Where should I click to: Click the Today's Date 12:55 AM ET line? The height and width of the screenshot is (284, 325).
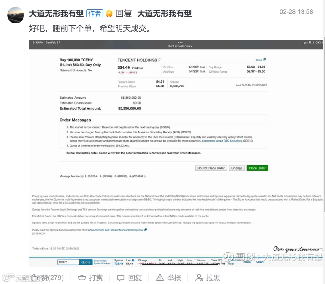pos(56,248)
